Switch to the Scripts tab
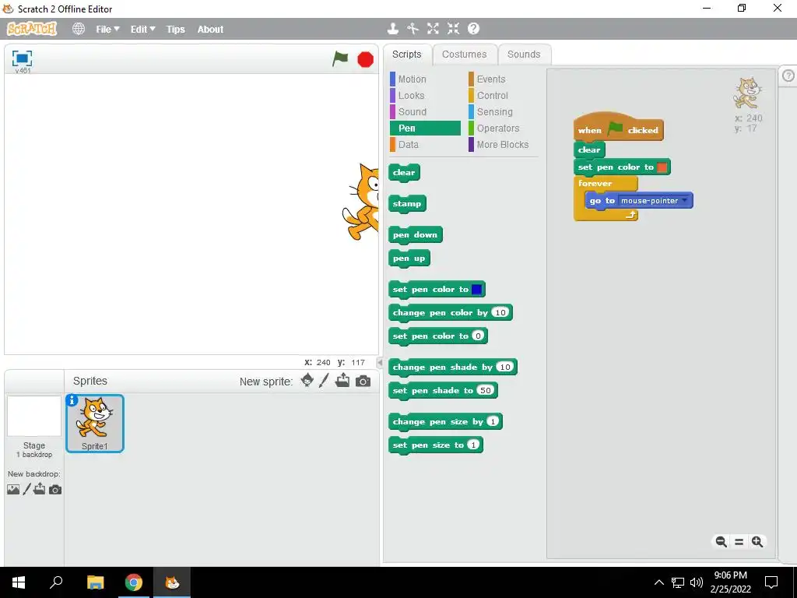 click(406, 55)
